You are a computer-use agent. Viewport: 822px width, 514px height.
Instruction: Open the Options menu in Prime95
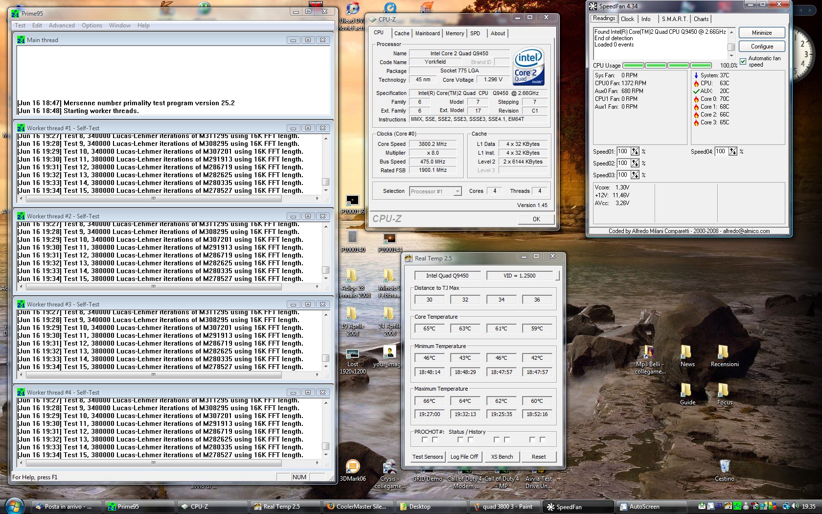[x=92, y=25]
